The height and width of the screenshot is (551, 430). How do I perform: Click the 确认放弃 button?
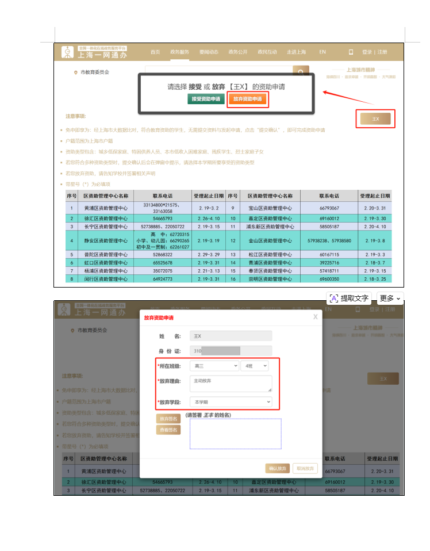(x=278, y=468)
